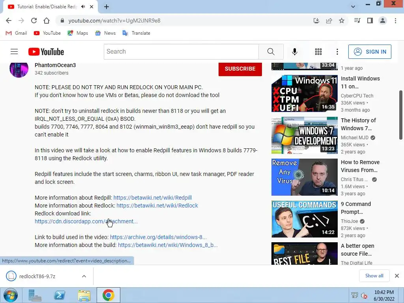Run search with the magnifier button

[271, 52]
